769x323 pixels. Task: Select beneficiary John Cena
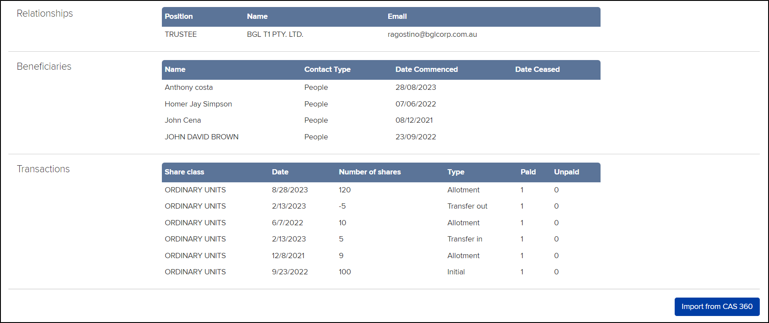(183, 120)
